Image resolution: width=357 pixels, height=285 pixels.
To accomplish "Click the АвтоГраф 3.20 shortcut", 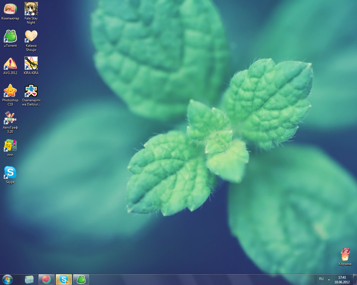I will [10, 122].
